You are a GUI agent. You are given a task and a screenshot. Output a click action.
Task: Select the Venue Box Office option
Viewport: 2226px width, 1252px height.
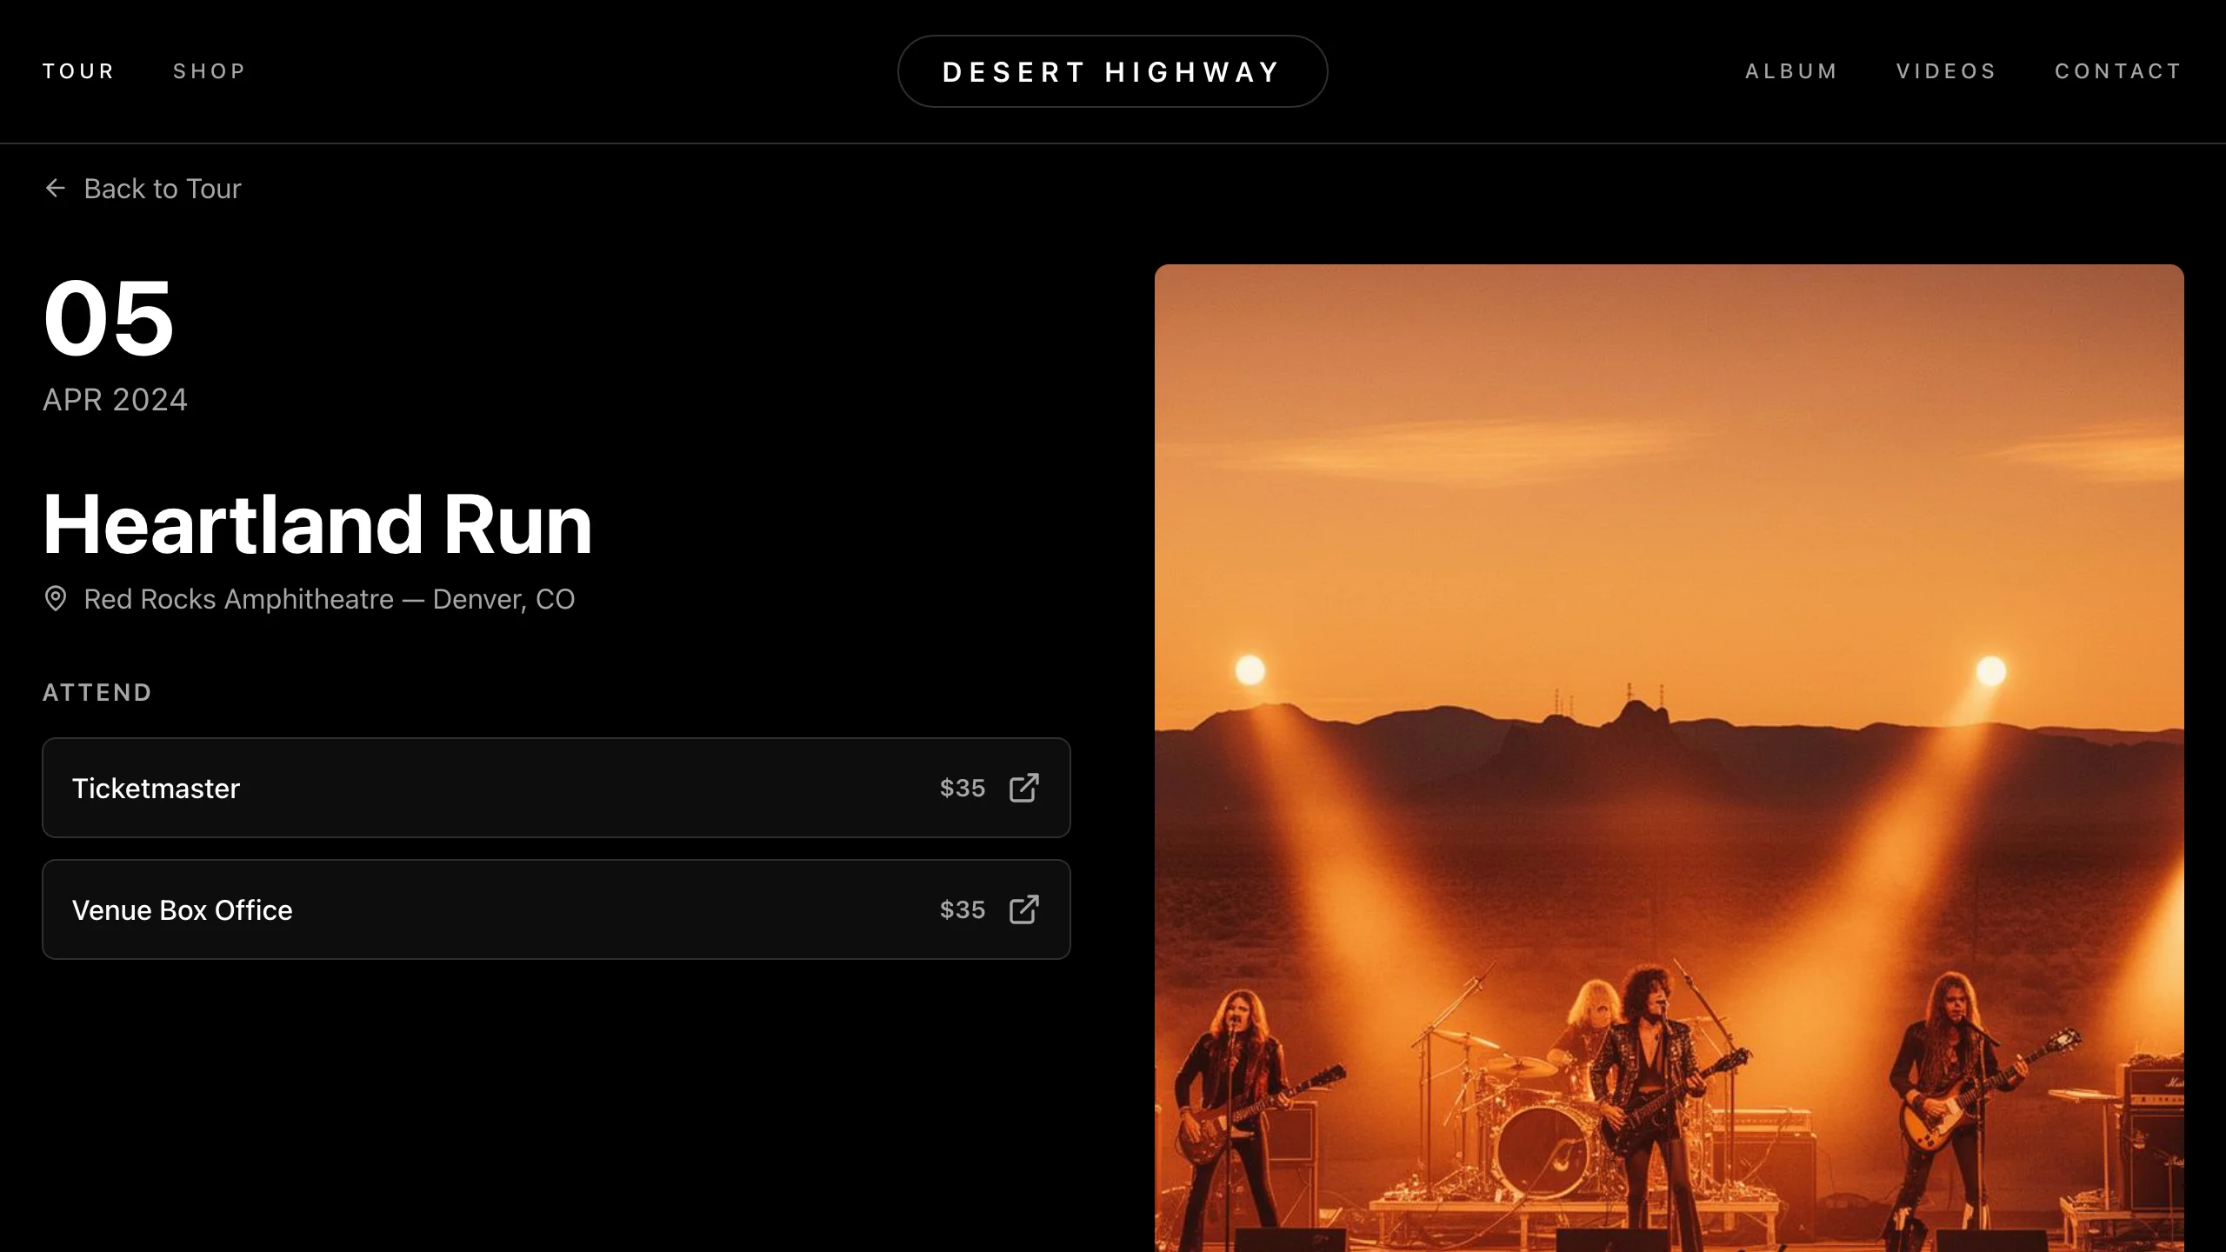click(x=556, y=909)
